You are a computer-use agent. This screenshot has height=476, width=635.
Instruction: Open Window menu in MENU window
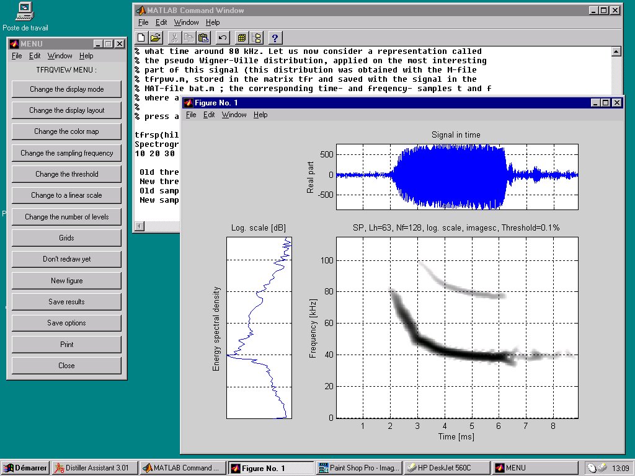coord(60,55)
